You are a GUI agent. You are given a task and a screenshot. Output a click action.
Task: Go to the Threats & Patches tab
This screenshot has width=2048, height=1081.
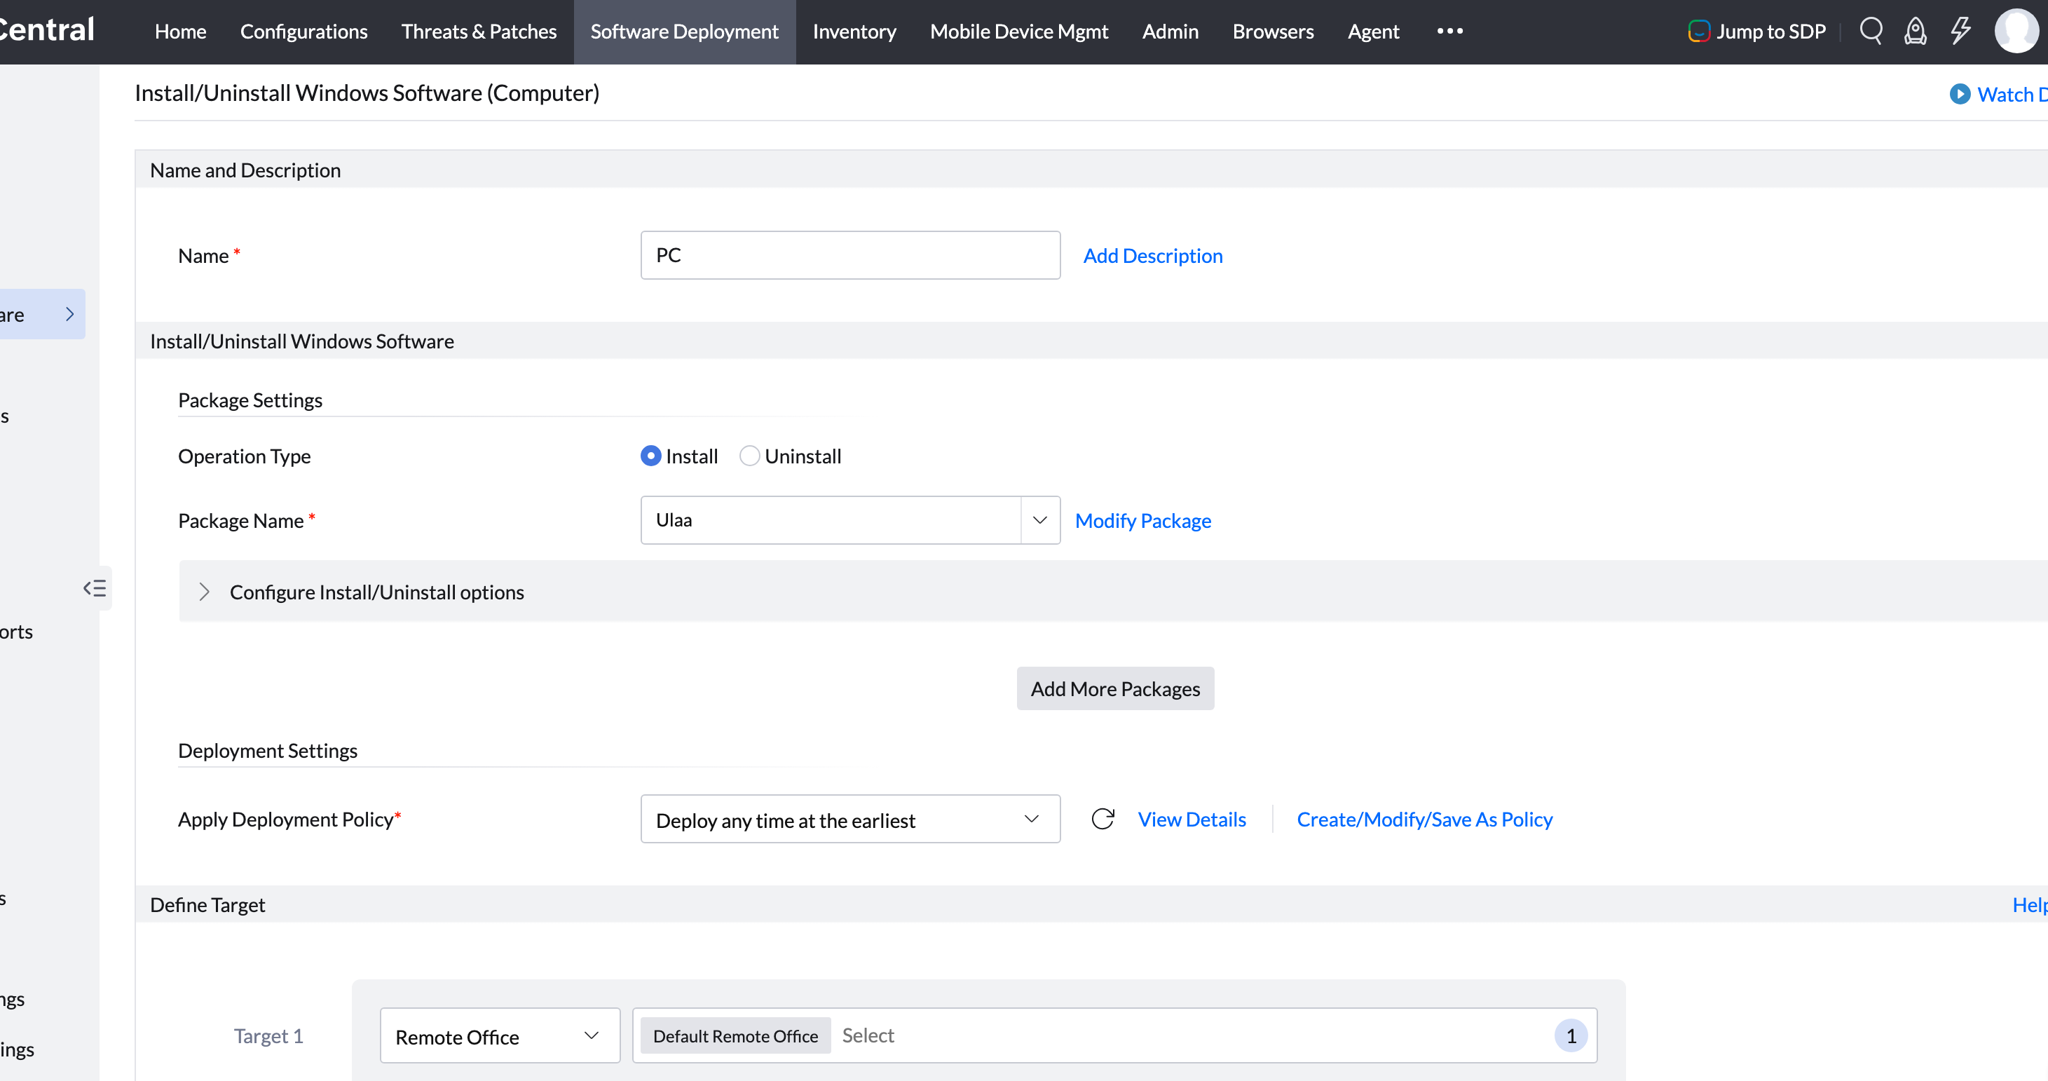click(479, 31)
